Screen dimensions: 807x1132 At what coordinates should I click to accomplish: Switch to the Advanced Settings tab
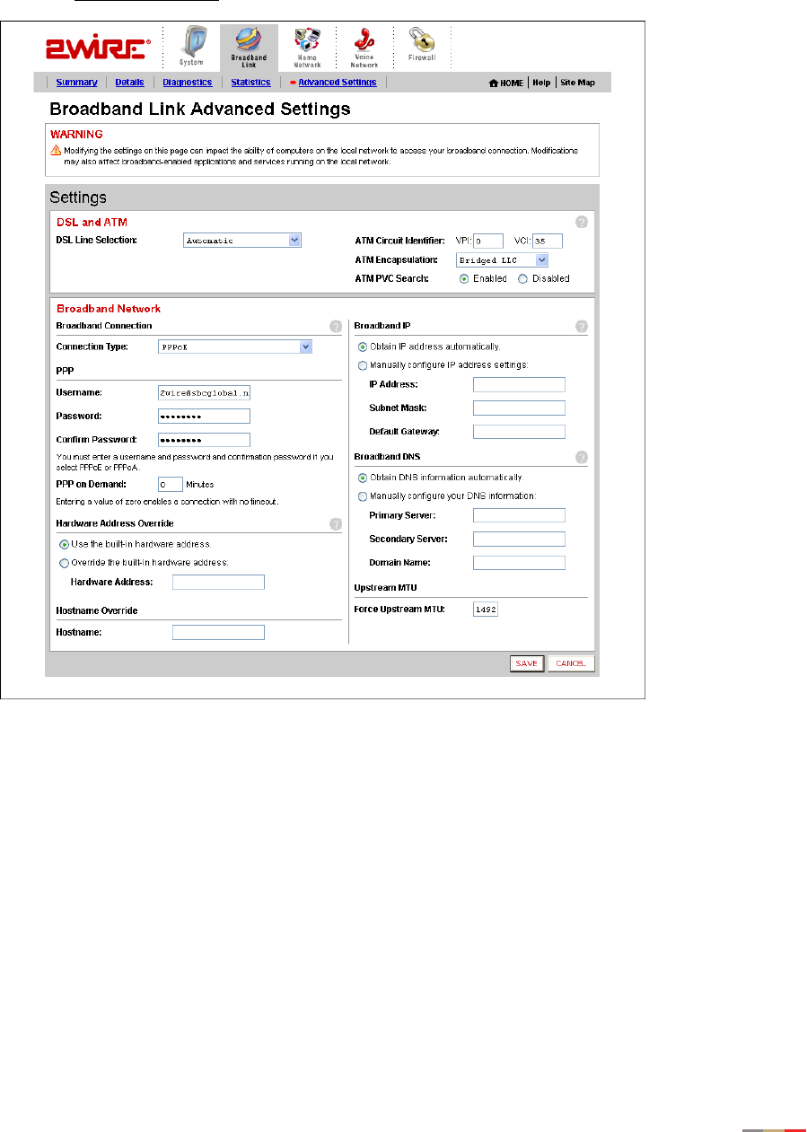tap(337, 83)
